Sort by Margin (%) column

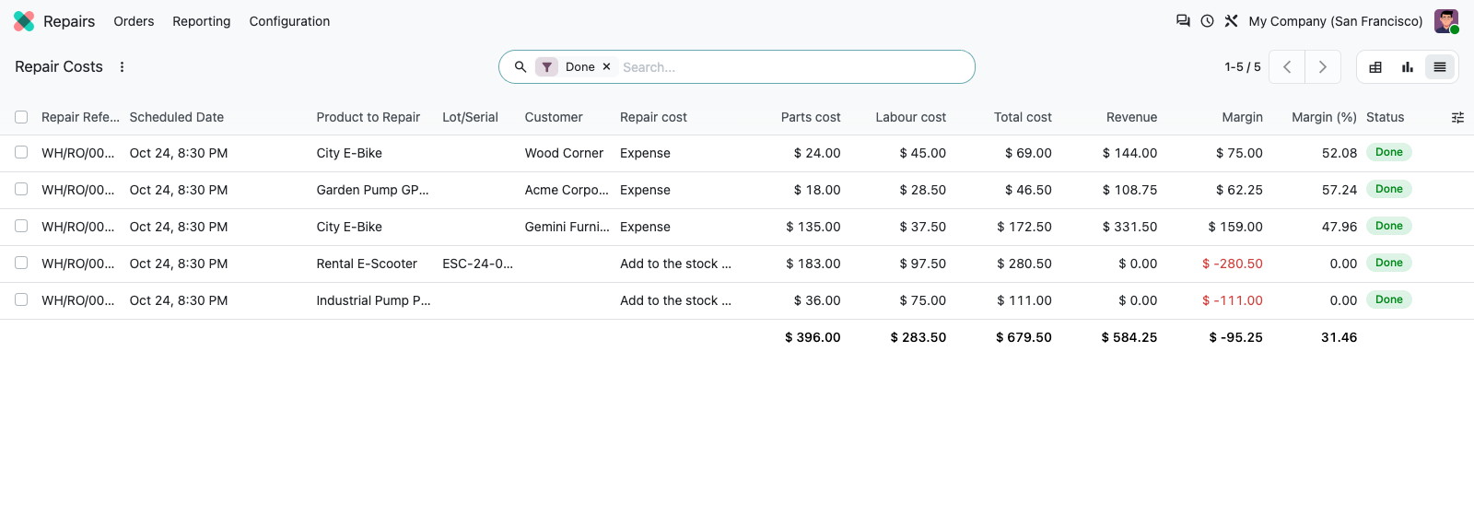(1324, 117)
